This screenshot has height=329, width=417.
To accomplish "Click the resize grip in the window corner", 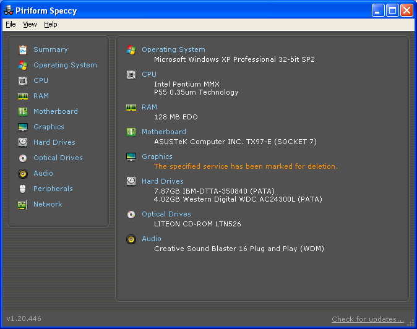I will tap(411, 323).
